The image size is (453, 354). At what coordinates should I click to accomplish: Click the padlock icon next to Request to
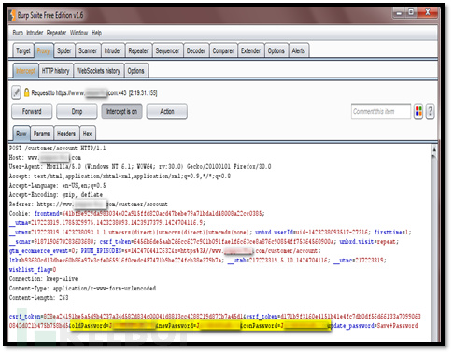(26, 92)
